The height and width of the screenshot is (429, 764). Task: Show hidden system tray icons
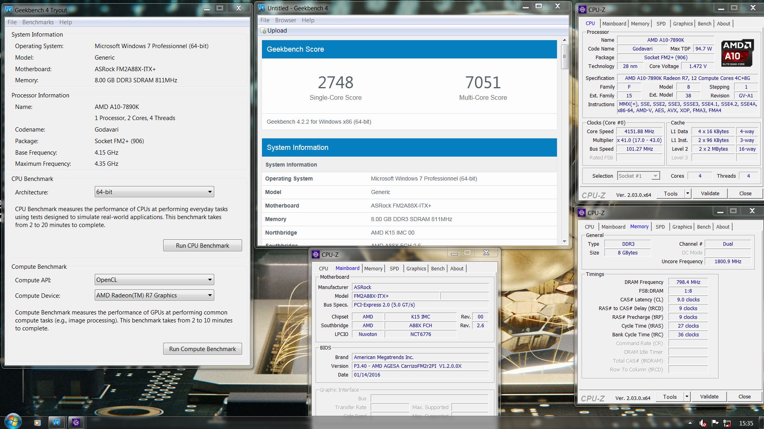click(690, 423)
